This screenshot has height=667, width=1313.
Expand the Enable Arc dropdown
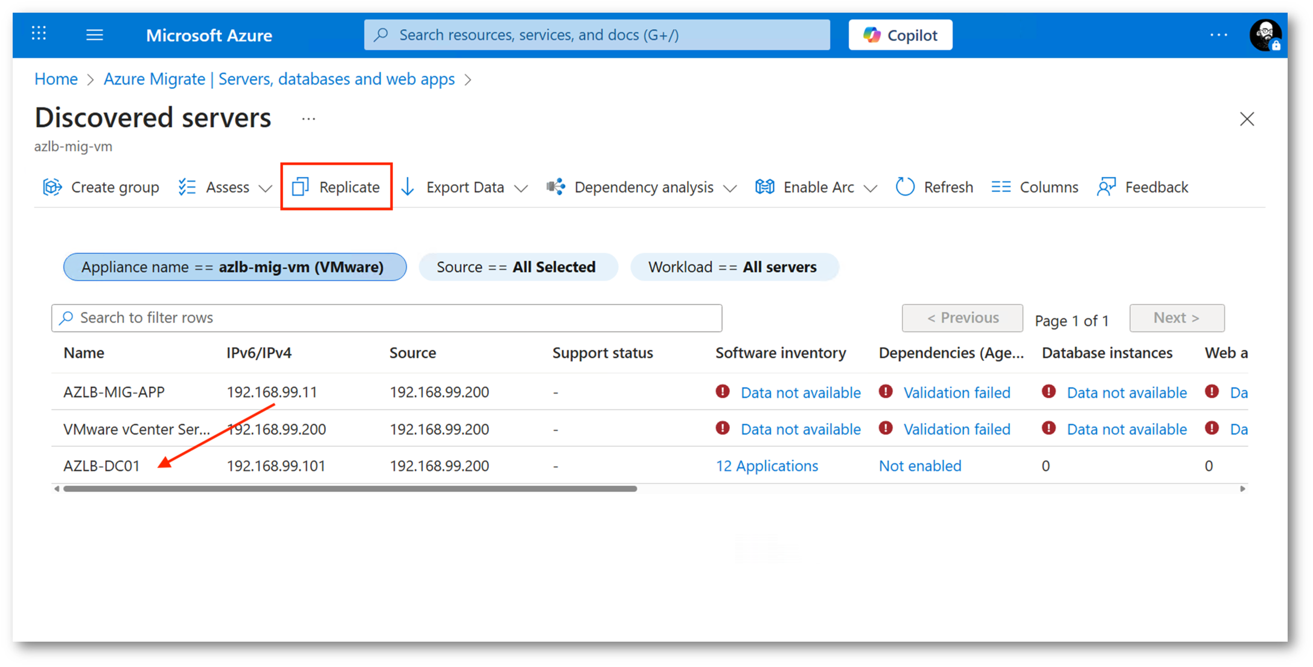click(870, 188)
